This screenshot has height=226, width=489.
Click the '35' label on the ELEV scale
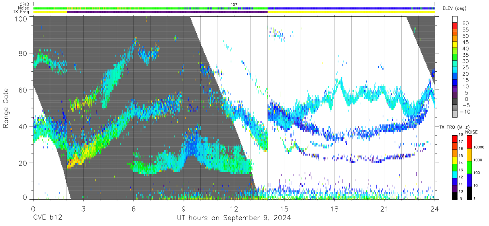[x=466, y=55]
